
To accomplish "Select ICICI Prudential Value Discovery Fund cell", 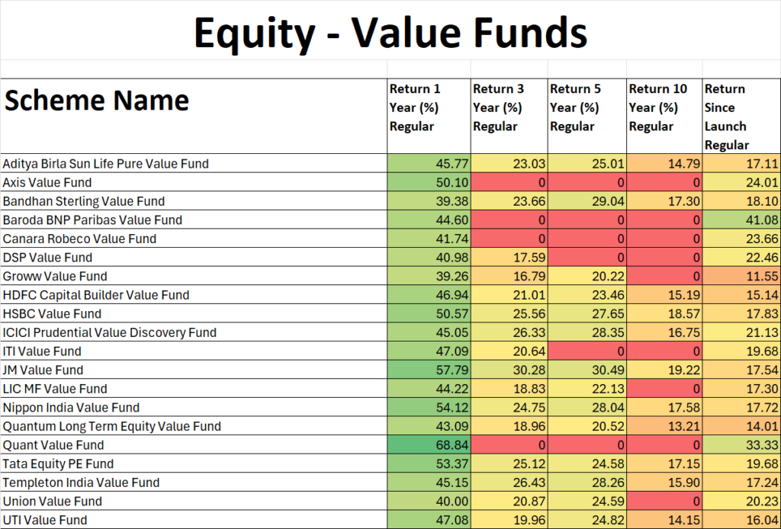I will click(x=194, y=332).
